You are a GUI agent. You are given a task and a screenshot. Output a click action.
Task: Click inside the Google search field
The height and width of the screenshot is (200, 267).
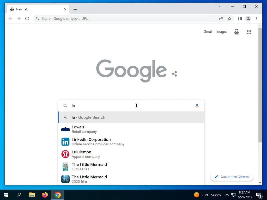tap(131, 106)
